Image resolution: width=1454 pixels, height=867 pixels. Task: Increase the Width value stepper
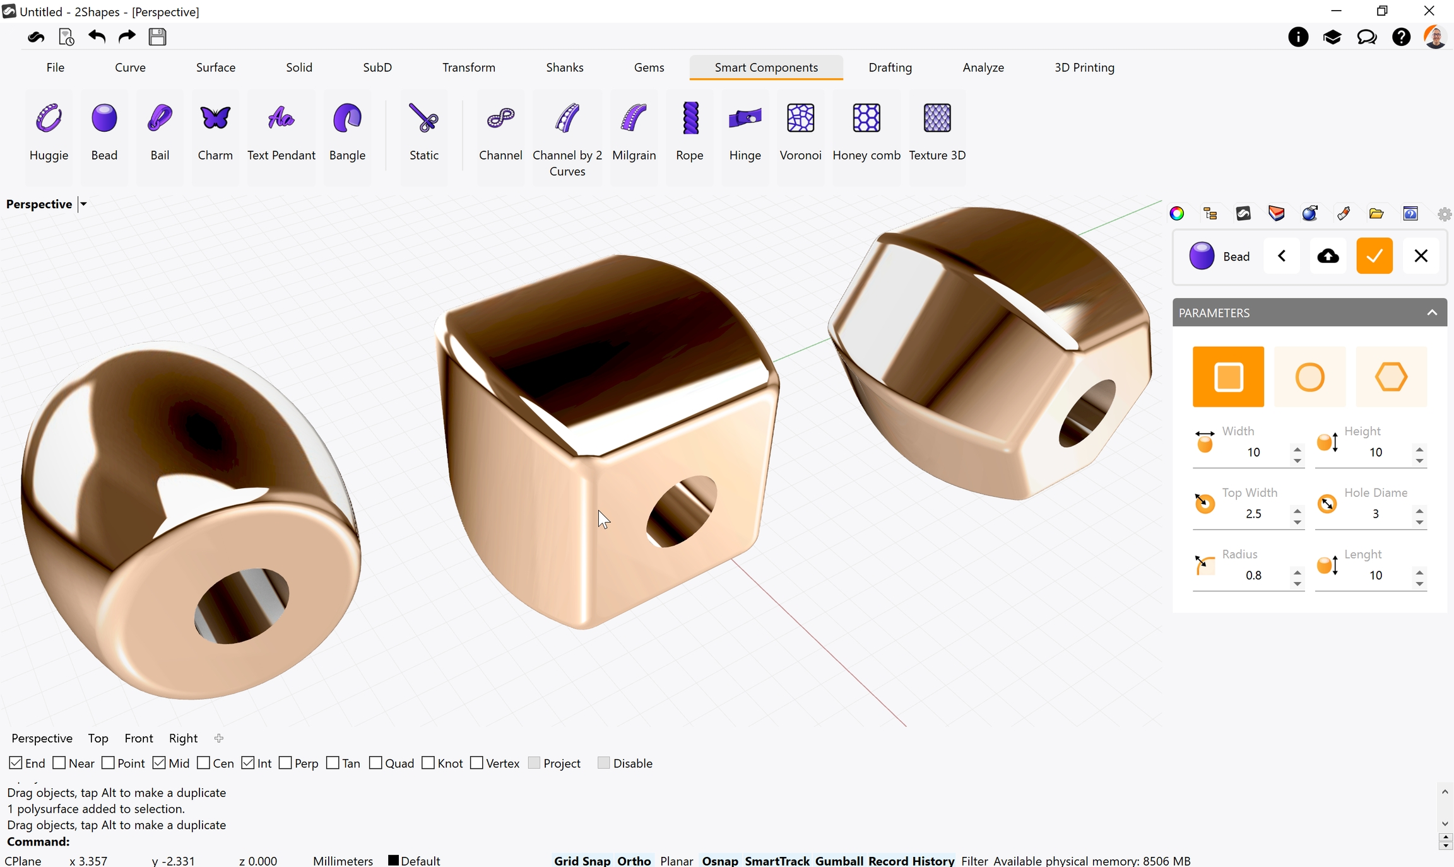point(1297,448)
